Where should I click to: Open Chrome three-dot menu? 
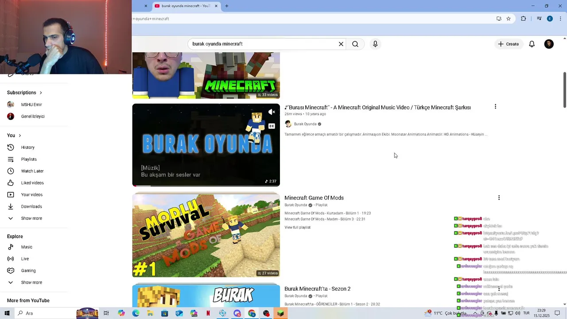560,19
